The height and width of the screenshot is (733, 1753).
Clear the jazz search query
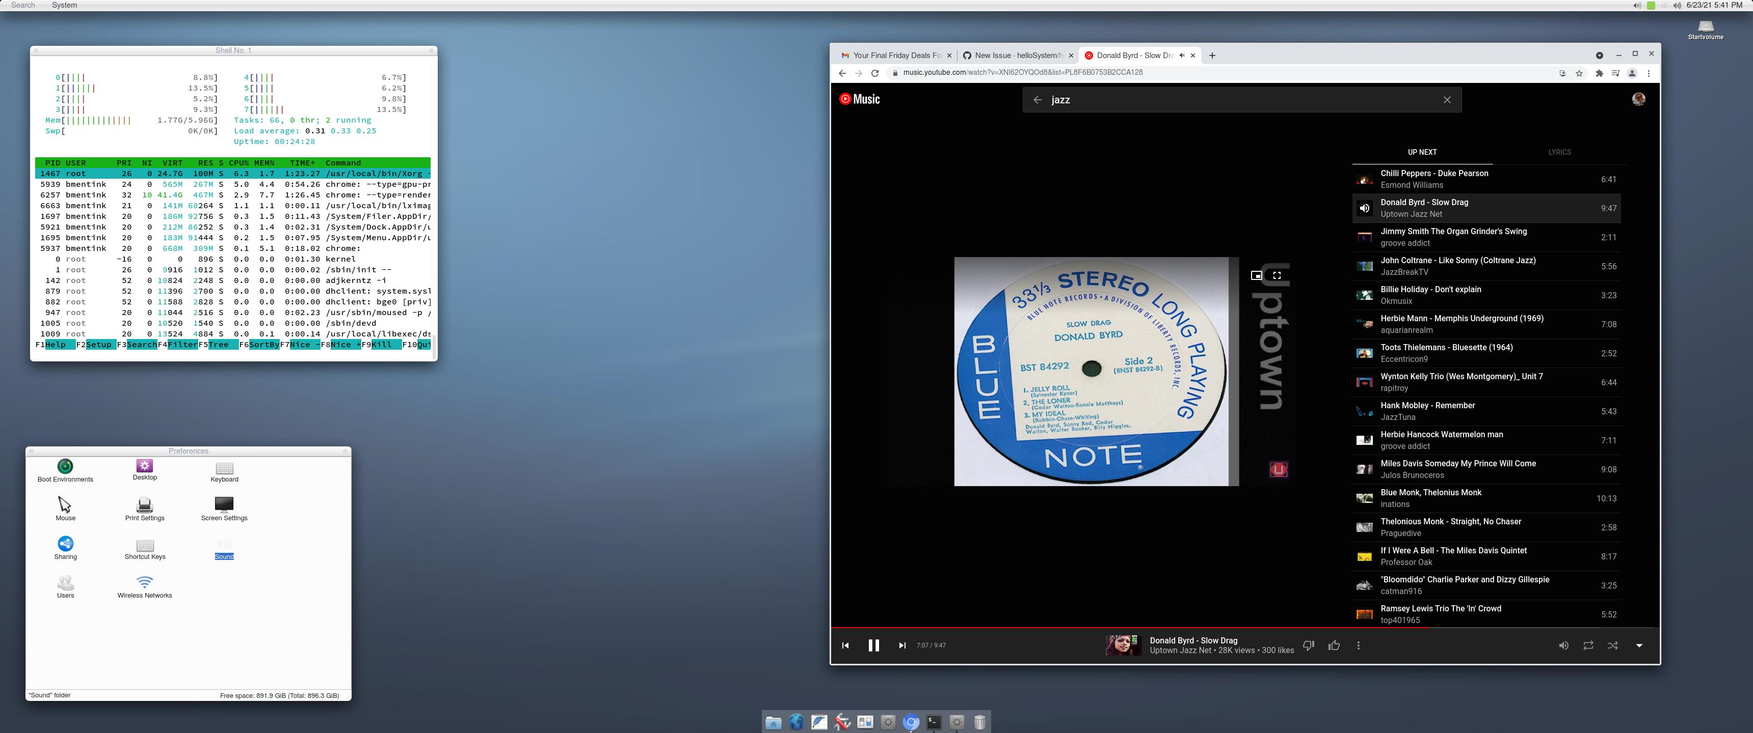click(1447, 100)
